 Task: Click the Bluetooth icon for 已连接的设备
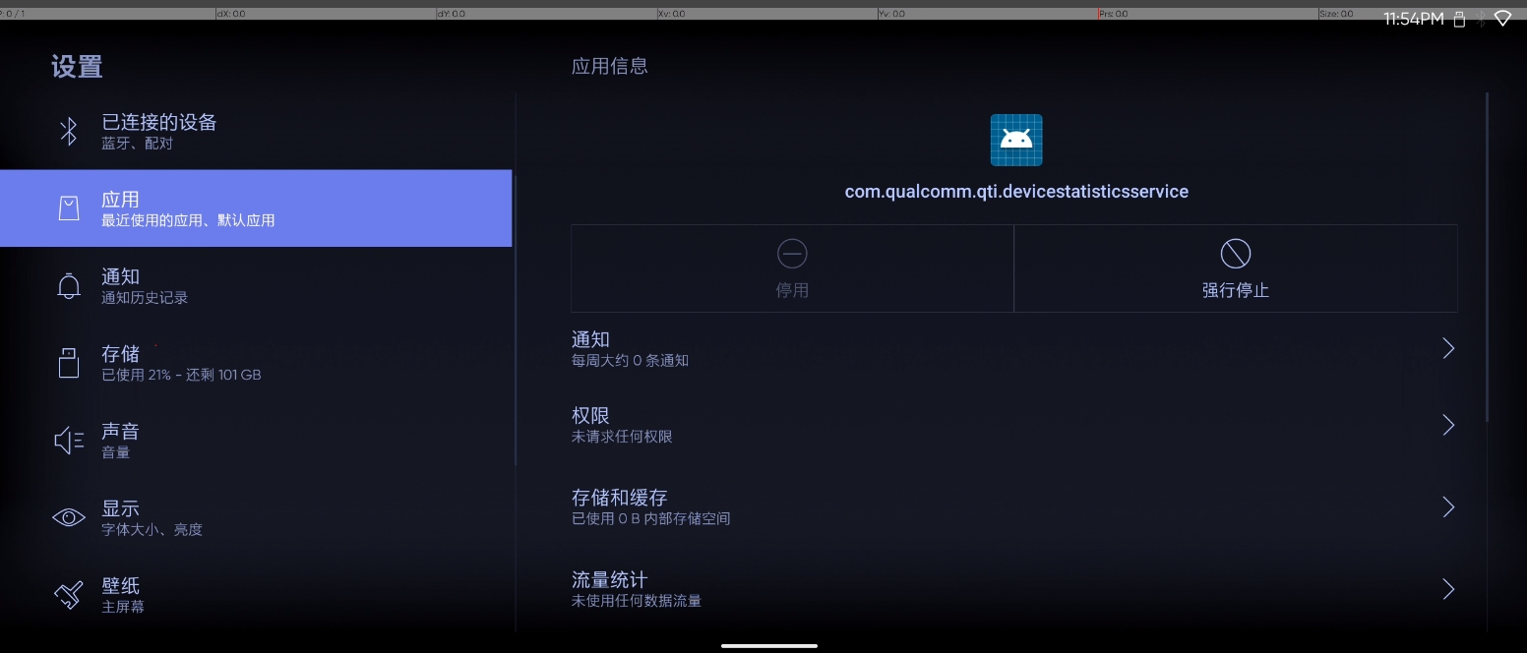69,131
